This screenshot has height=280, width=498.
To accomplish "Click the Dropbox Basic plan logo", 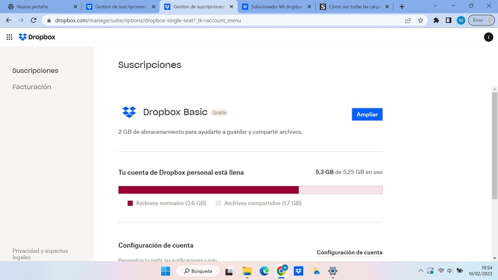I will (129, 112).
